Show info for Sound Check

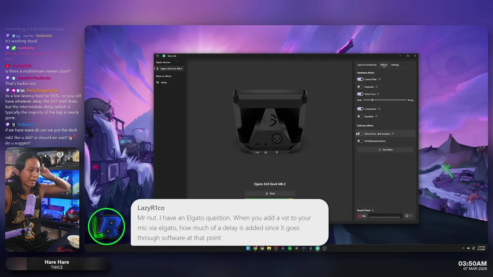pyautogui.click(x=373, y=210)
